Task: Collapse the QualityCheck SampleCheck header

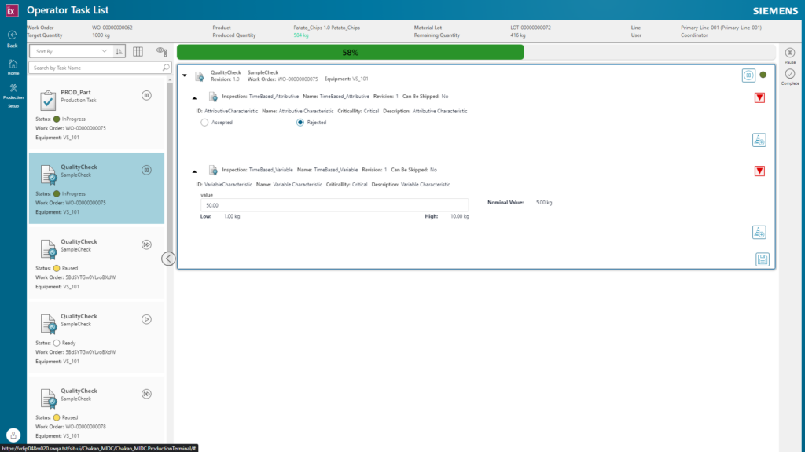Action: click(x=185, y=75)
